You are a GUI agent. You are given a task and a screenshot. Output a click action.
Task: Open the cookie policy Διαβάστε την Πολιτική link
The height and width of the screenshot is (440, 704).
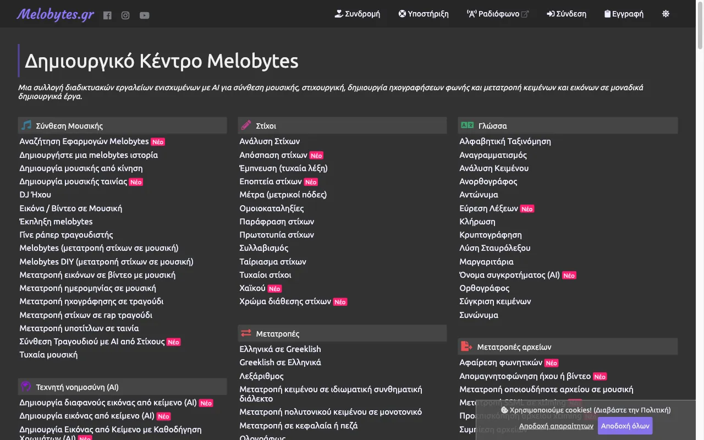pos(632,410)
